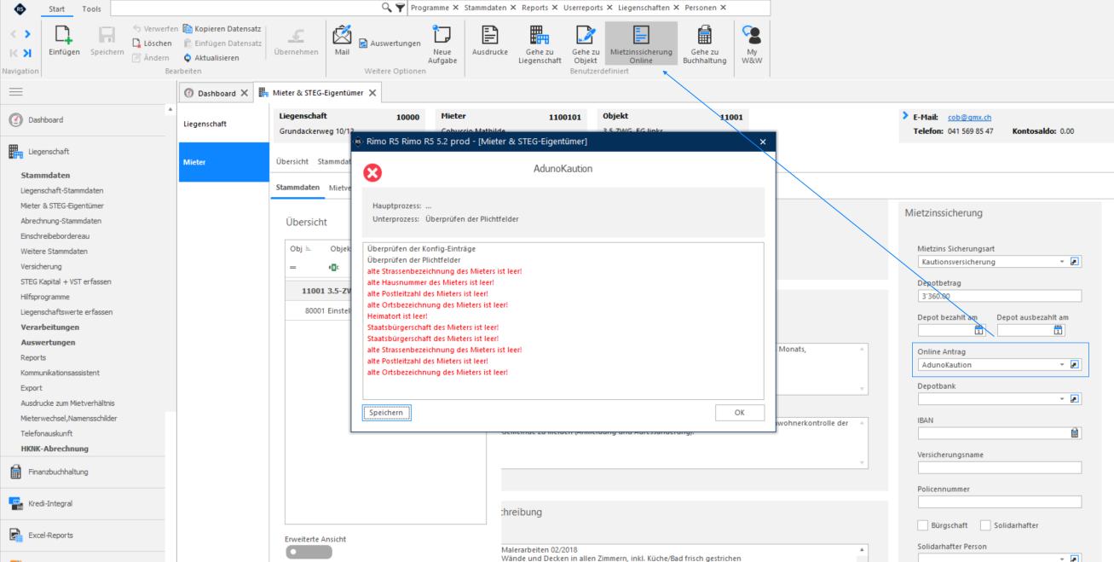This screenshot has width=1114, height=562.
Task: Click the IBAN calculator icon
Action: coord(1075,432)
